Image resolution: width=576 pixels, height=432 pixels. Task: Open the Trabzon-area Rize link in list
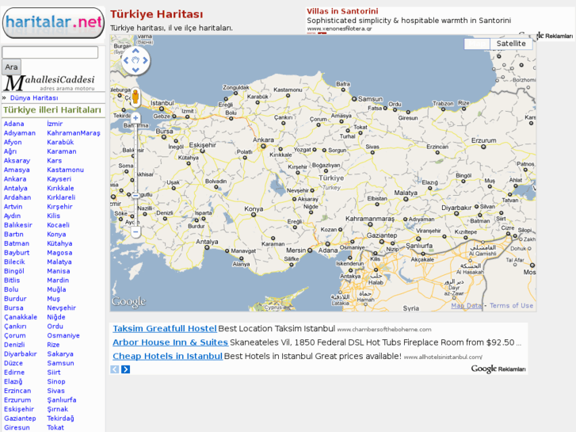53,345
